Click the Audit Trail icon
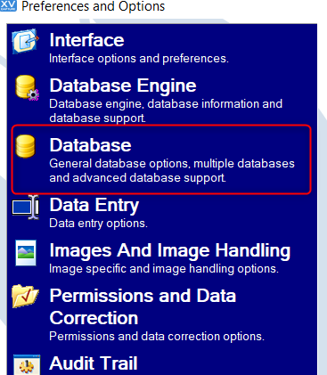 (27, 364)
